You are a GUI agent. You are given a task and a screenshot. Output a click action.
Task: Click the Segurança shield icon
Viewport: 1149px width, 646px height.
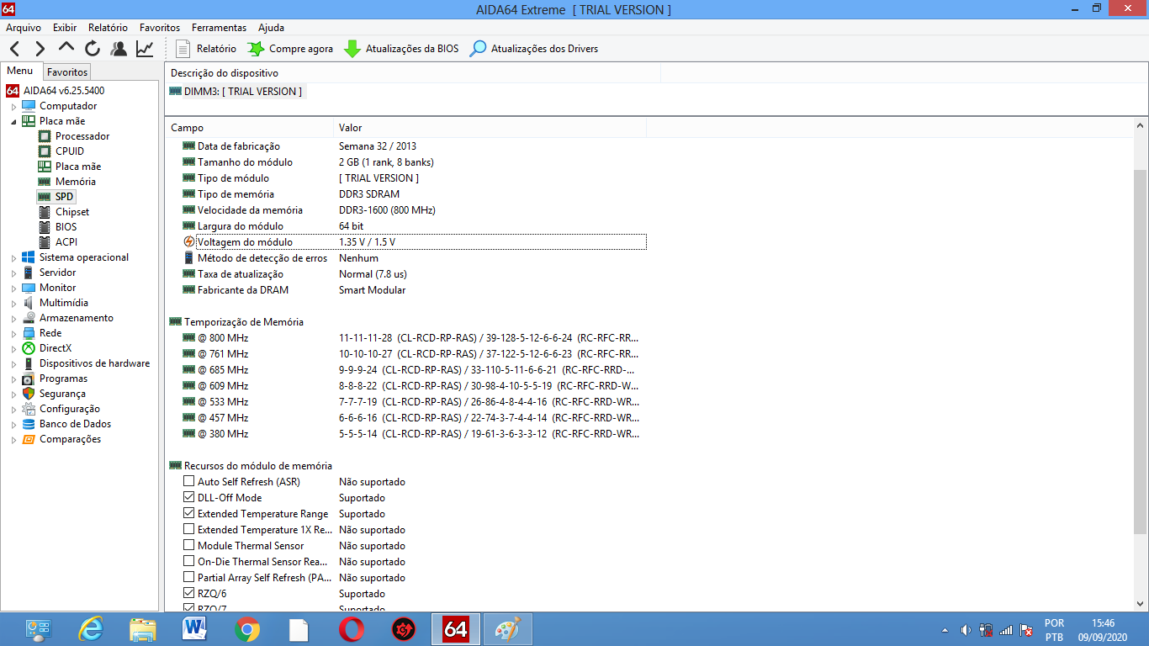point(29,394)
